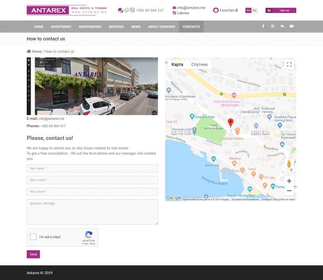The width and height of the screenshot is (323, 280).
Task: Open the Instagram icon in navigation bar
Action: (x=273, y=26)
